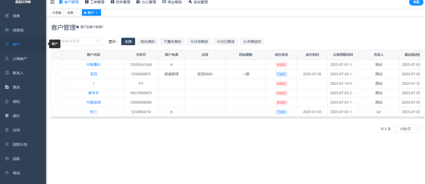Viewport: 425px width, 184px height.
Task: Check the row checkbox for 中联重科
Action: click(x=57, y=64)
